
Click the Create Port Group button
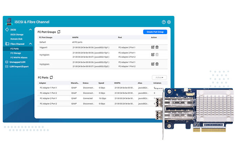pyautogui.click(x=155, y=32)
